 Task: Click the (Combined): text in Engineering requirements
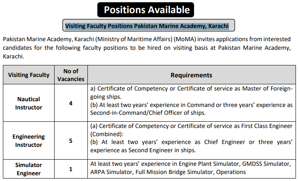click(107, 134)
